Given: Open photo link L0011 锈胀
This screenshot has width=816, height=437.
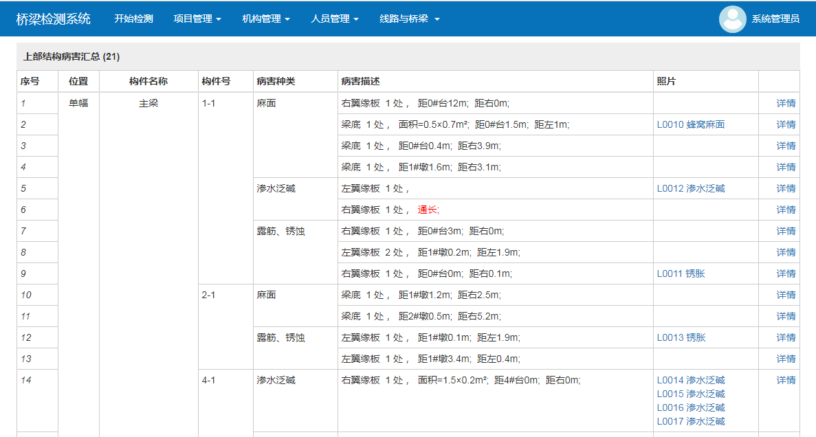Looking at the screenshot, I should (681, 273).
